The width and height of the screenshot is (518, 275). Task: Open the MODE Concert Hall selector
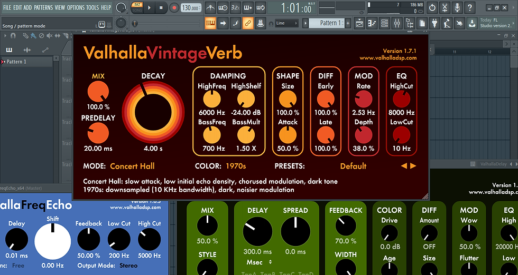(132, 166)
